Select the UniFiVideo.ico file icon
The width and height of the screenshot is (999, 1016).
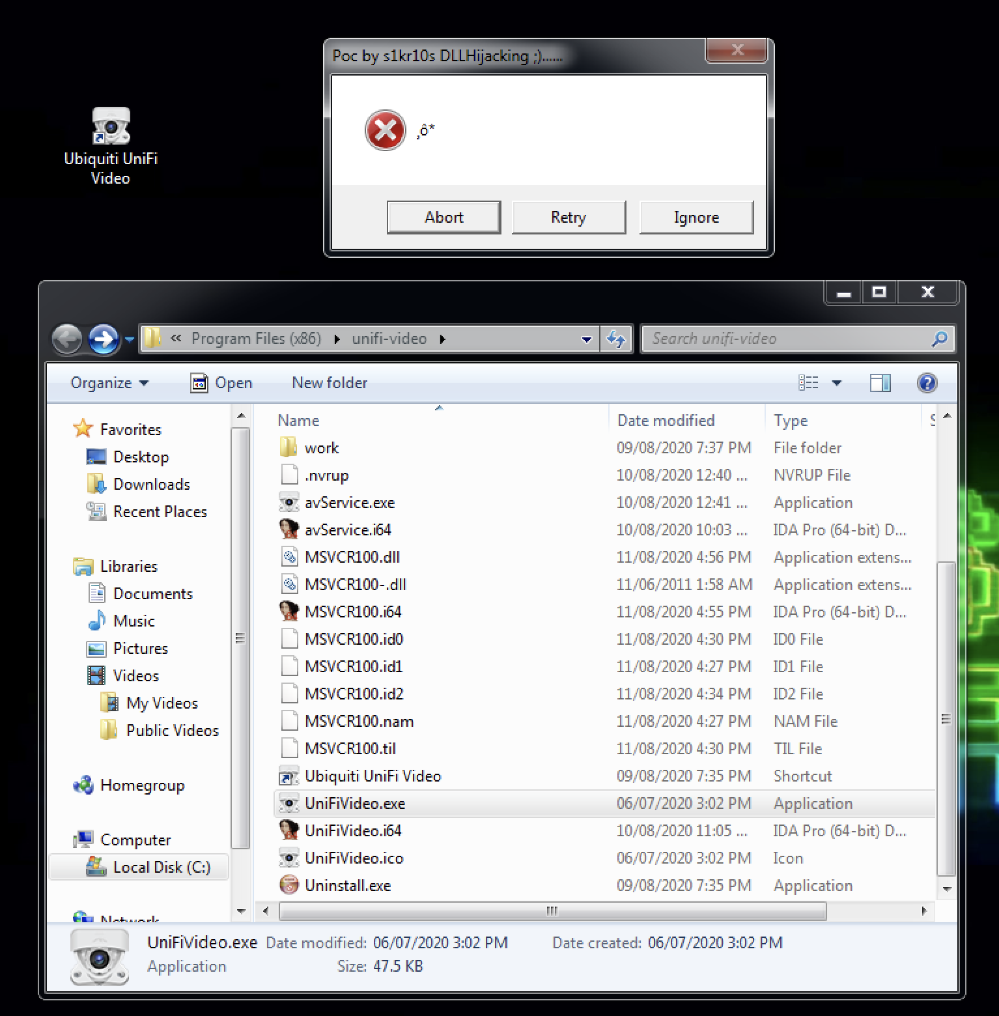click(x=288, y=858)
